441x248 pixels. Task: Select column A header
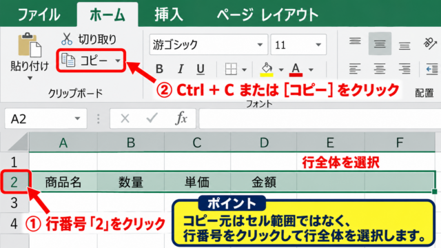pyautogui.click(x=63, y=143)
